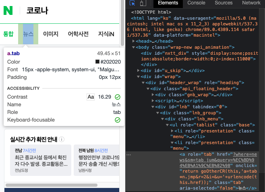Select the DOCTYPE html line

[151, 12]
